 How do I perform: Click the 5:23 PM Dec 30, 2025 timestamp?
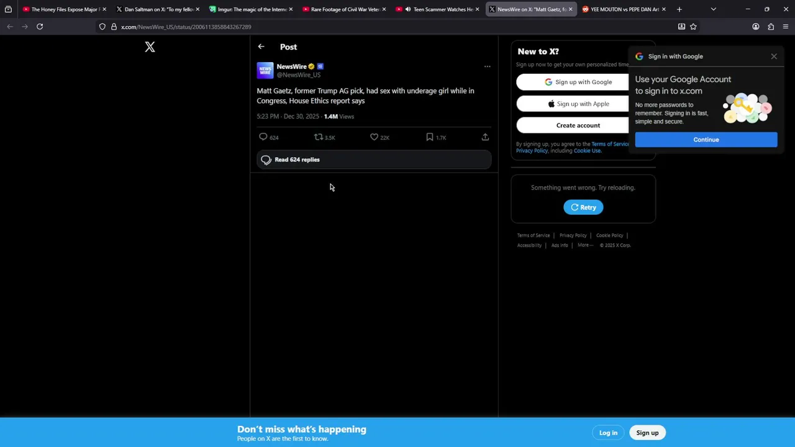tap(288, 116)
